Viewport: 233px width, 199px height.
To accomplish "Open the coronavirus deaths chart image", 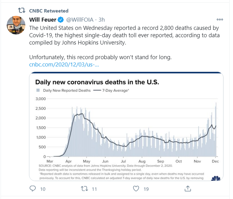I will point(126,126).
